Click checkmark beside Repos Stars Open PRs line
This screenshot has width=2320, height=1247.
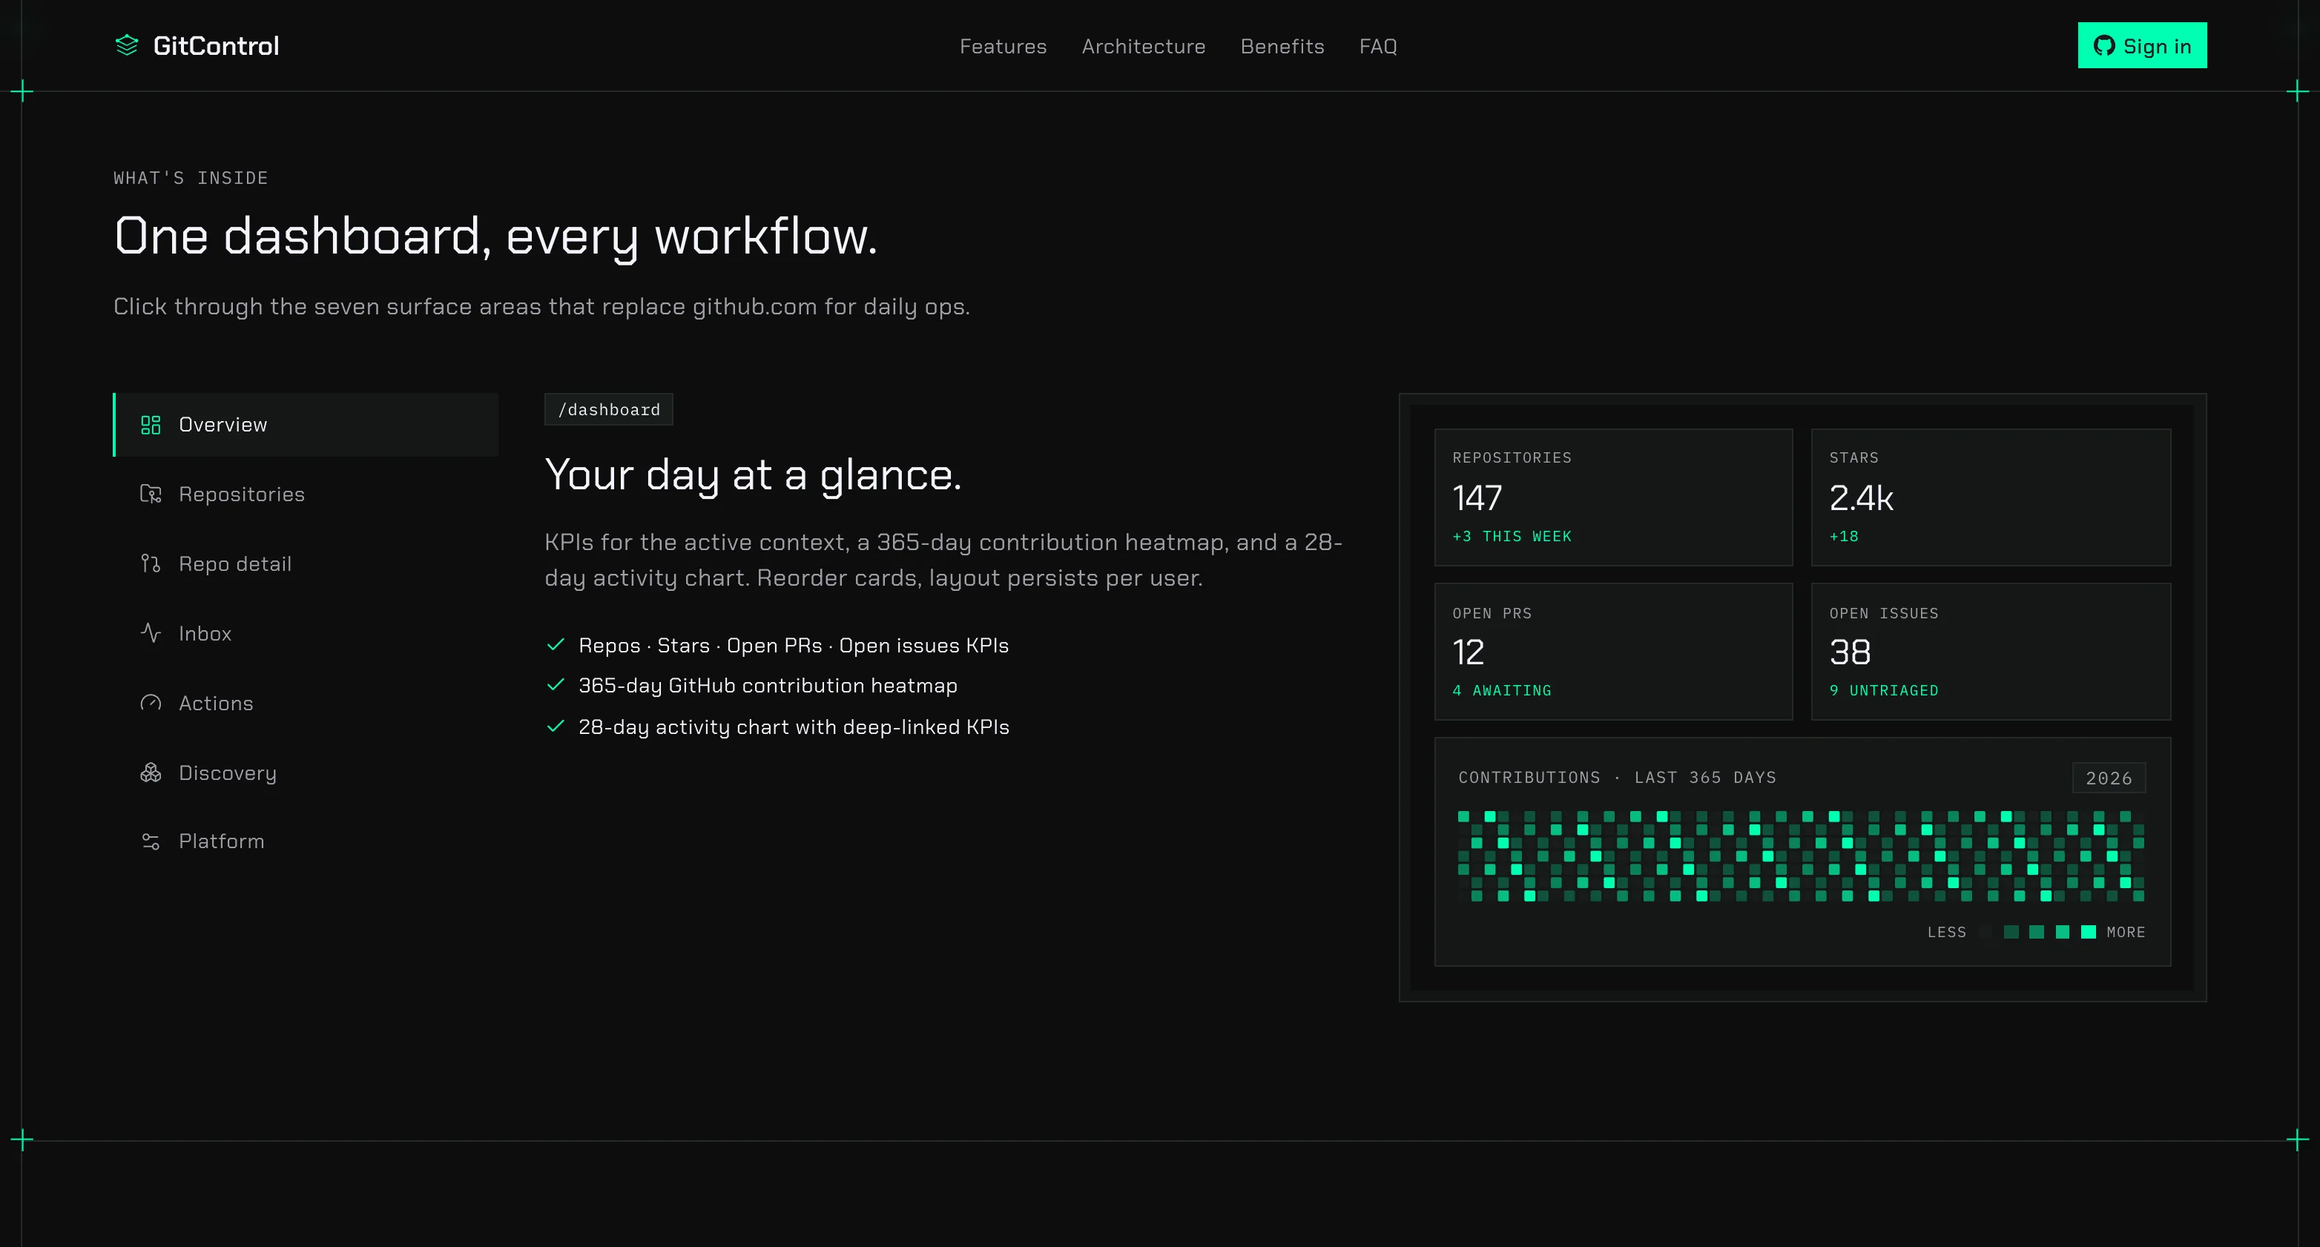(x=556, y=645)
